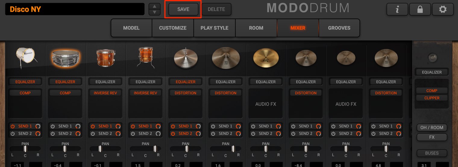The image size is (458, 167).
Task: Toggle kick channel Send 1 power
Action: pos(13,126)
